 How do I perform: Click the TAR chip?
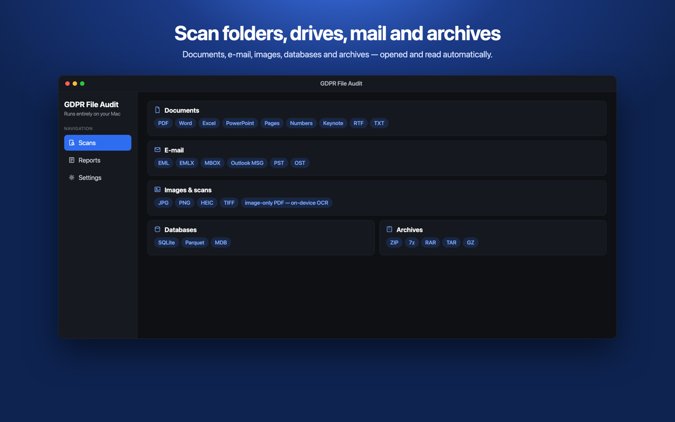(x=451, y=243)
